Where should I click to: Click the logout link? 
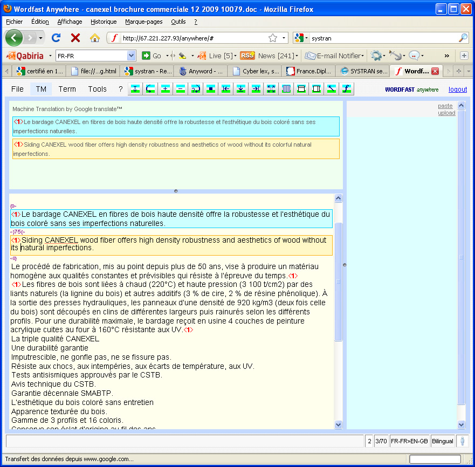click(x=457, y=90)
